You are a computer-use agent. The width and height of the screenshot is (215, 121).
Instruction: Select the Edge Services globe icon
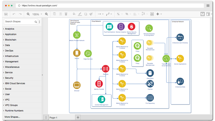coord(88,53)
